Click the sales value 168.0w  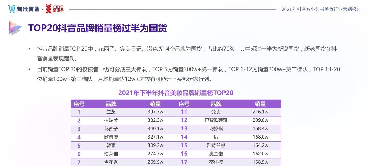(x=261, y=137)
